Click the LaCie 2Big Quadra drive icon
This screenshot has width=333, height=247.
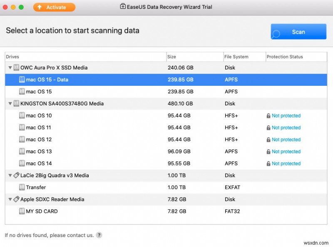tap(16, 175)
